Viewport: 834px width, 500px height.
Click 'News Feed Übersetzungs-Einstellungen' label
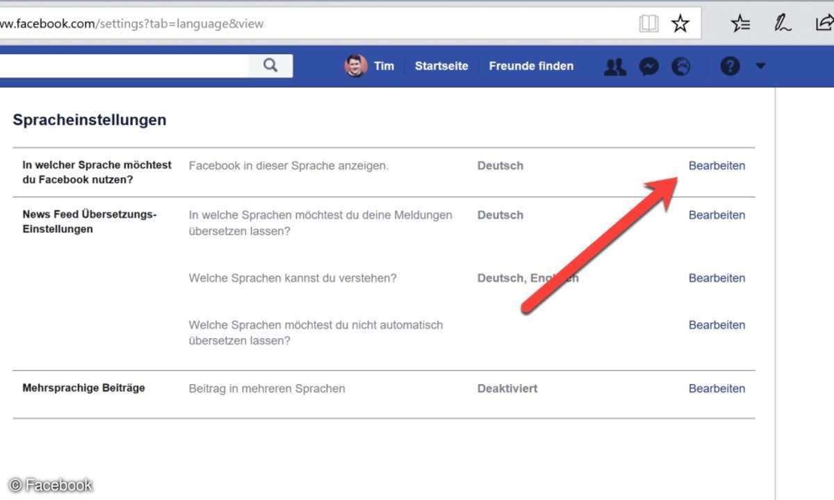pyautogui.click(x=90, y=222)
